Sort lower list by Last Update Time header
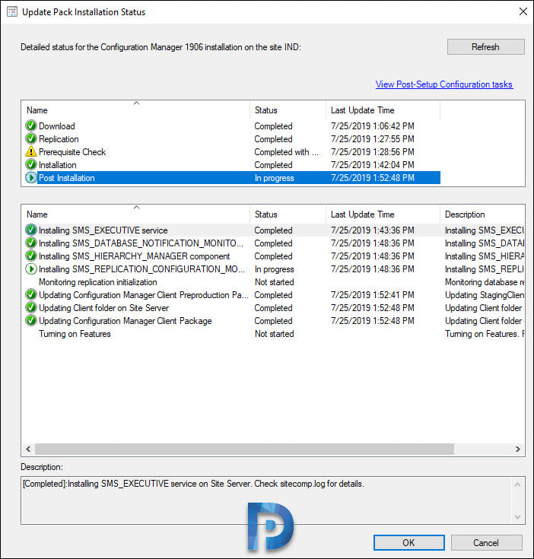The width and height of the screenshot is (534, 559). (x=383, y=214)
